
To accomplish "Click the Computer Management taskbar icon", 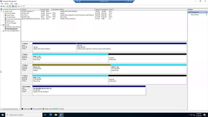I will point(61,115).
